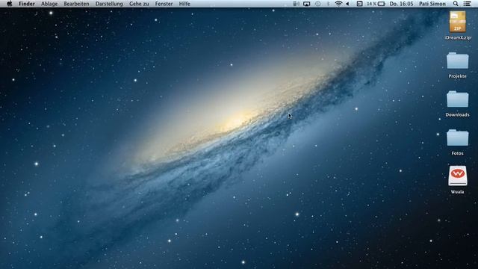The height and width of the screenshot is (269, 478).
Task: Open the Pati Simon user menu
Action: click(x=432, y=4)
